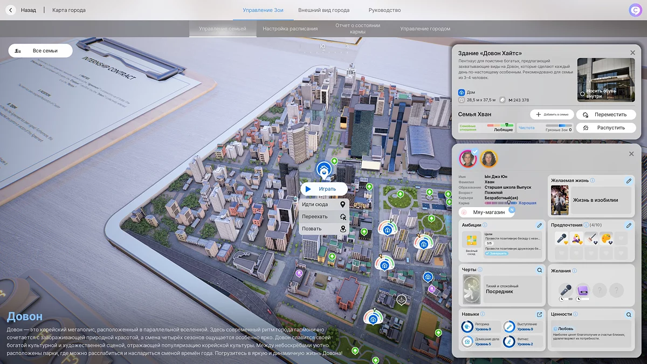Select the broom cleaning preference icon
Image resolution: width=647 pixels, height=364 pixels.
pos(591,238)
